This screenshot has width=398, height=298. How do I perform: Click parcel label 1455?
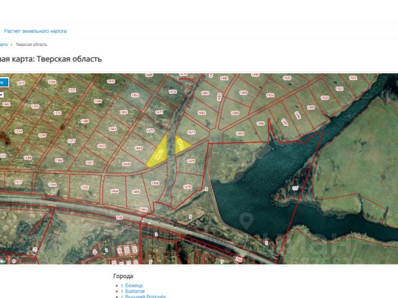pyautogui.click(x=136, y=192)
